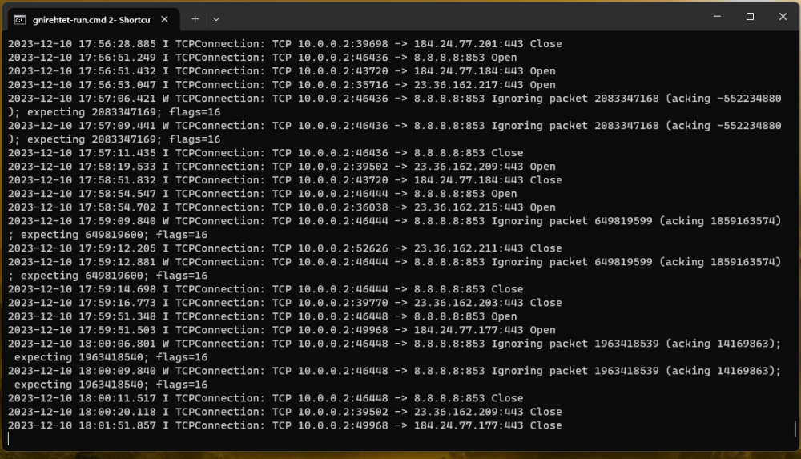The width and height of the screenshot is (801, 459).
Task: Open a new terminal tab
Action: (195, 18)
